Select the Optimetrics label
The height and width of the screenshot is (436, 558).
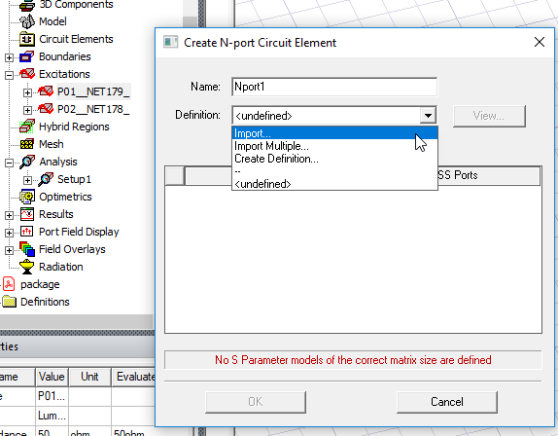click(x=65, y=197)
